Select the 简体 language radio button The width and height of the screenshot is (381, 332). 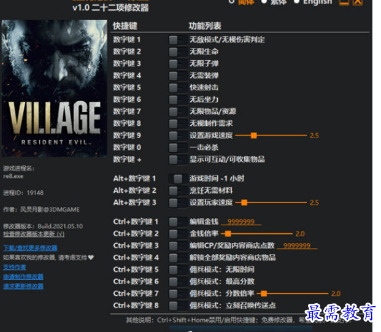pos(231,2)
